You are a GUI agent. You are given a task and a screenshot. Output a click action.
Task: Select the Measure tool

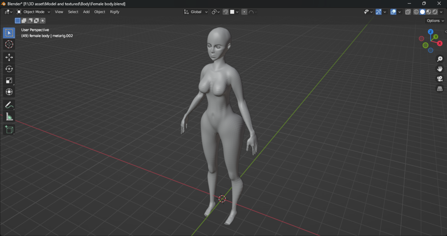9,116
